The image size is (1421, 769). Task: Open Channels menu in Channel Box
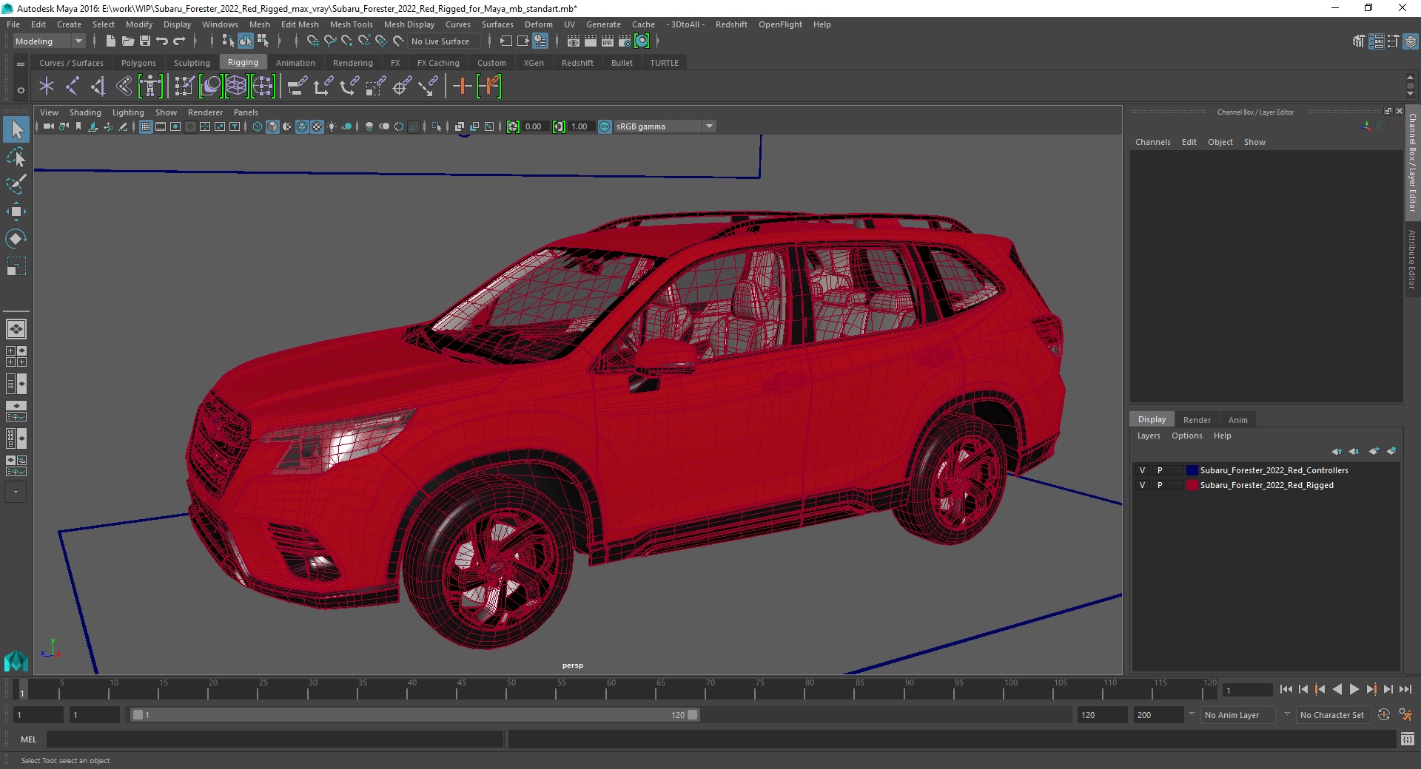pyautogui.click(x=1152, y=142)
